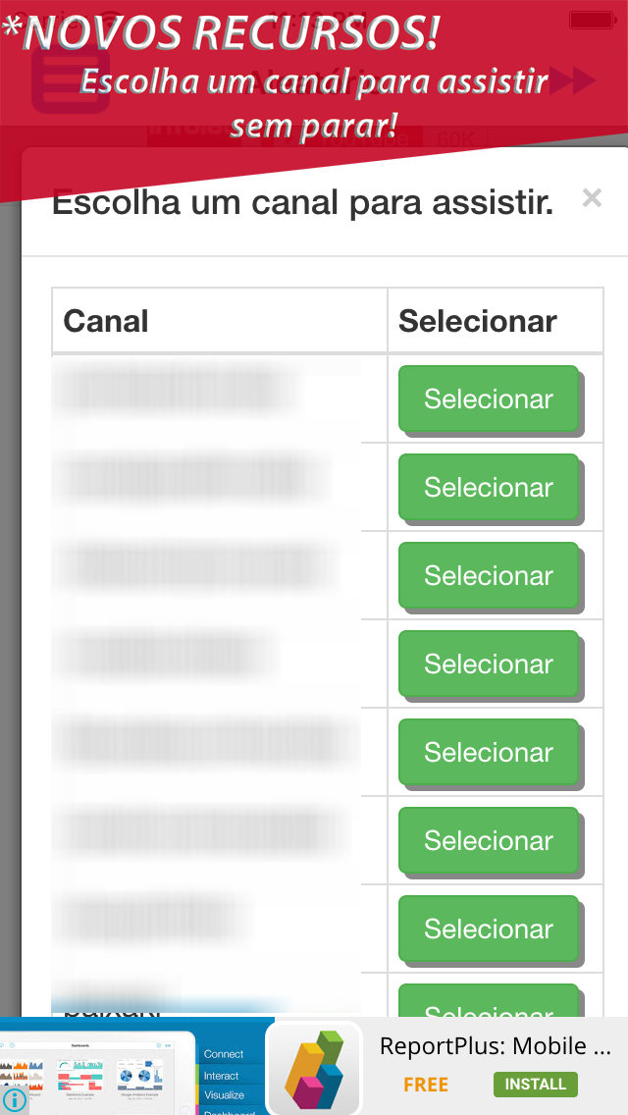Choose the third channel's Selecionar button
Image resolution: width=628 pixels, height=1115 pixels.
[488, 575]
